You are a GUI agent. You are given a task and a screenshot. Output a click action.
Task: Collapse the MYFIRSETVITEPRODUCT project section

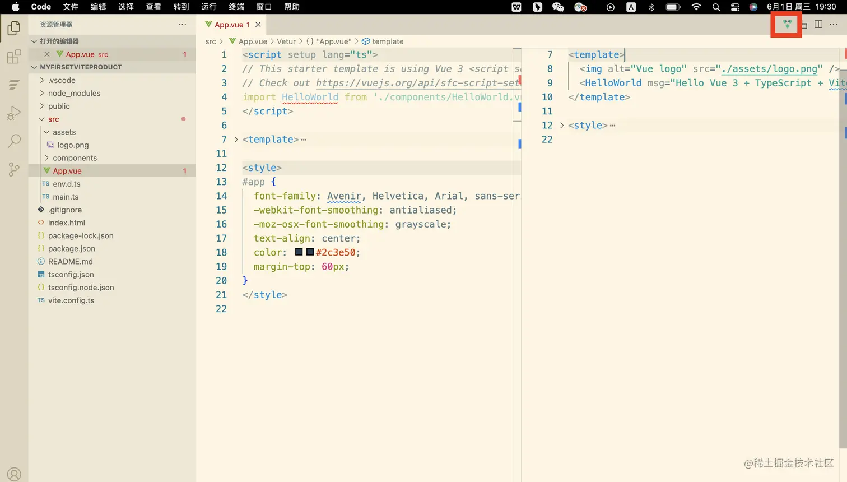click(34, 67)
